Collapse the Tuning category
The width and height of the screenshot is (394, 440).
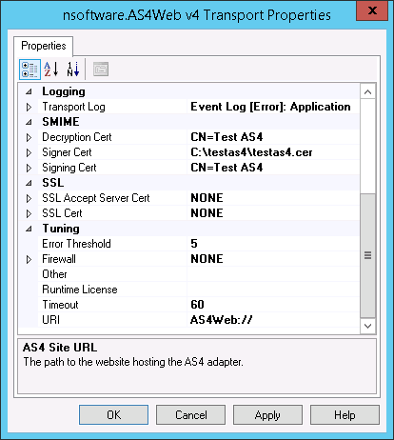point(29,229)
